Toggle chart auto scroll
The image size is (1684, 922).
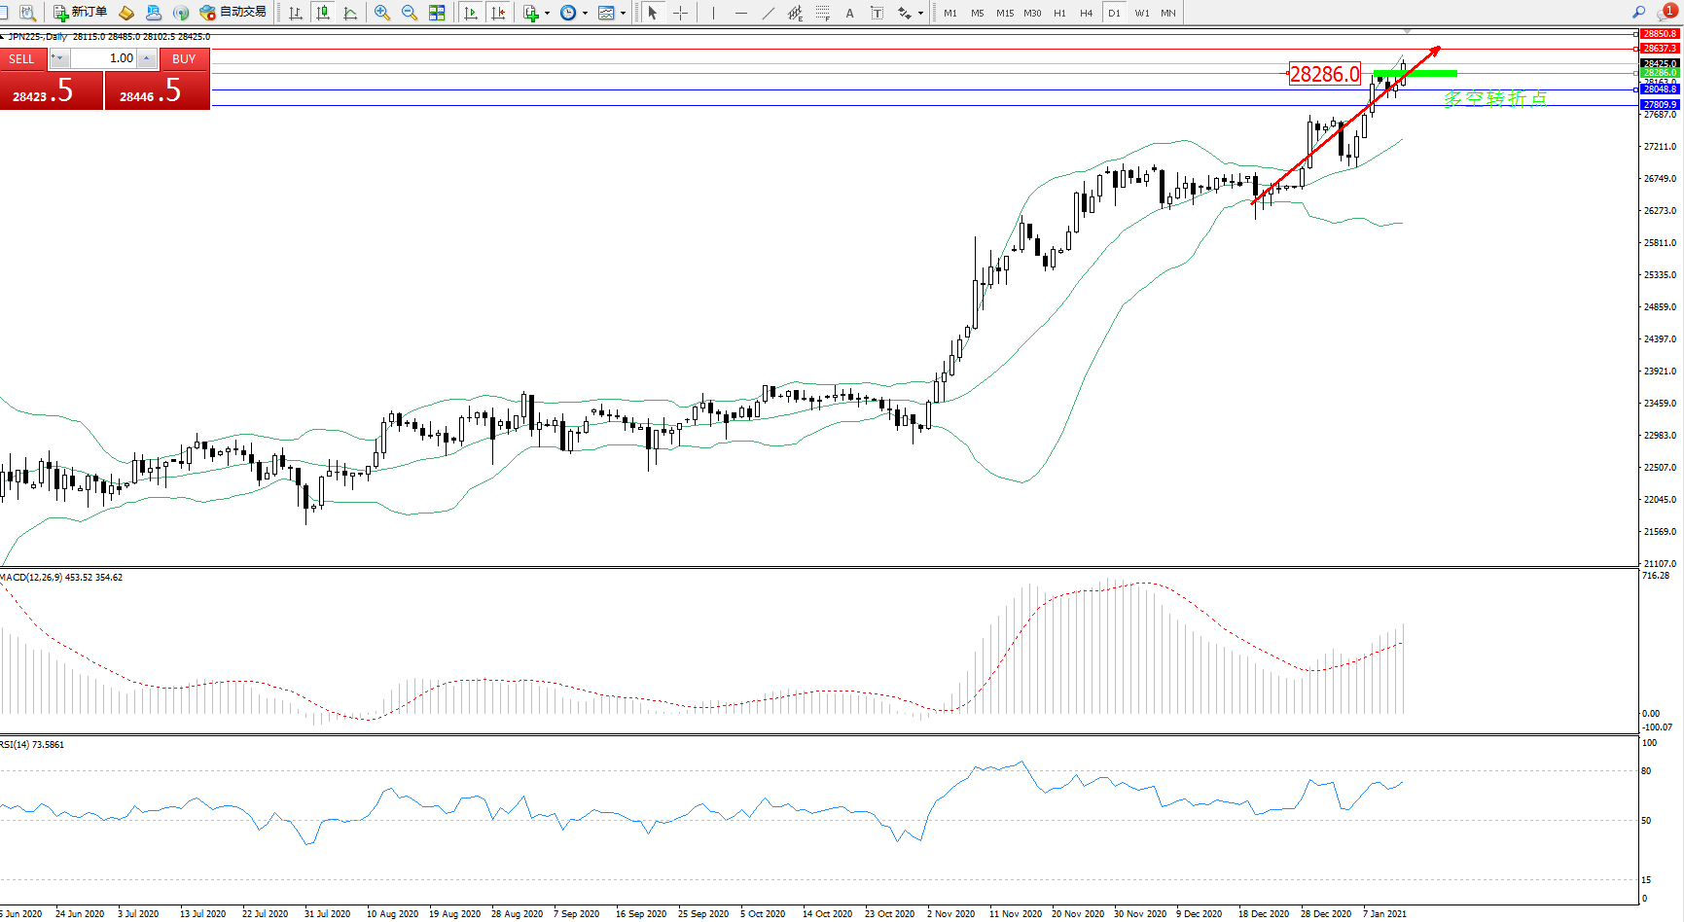pyautogui.click(x=471, y=13)
